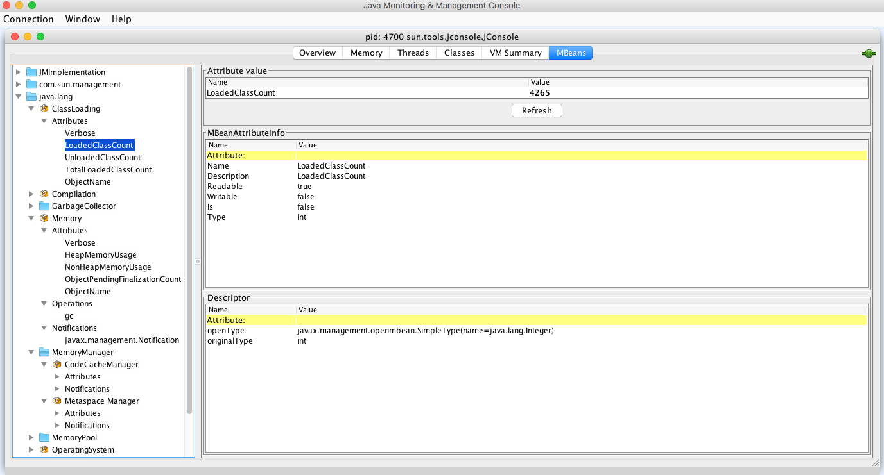Select the OperatingSystem MBean bean icon
The image size is (884, 475).
pos(43,449)
